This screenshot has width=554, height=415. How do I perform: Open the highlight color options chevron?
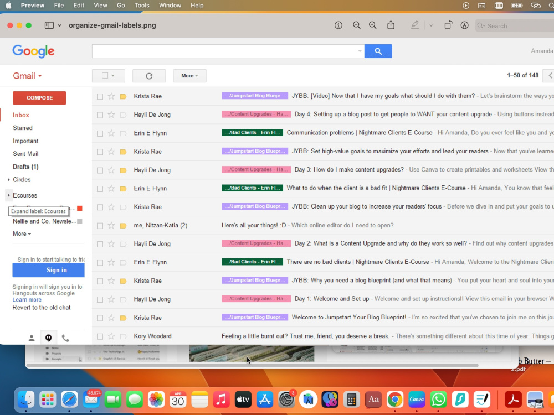(430, 25)
